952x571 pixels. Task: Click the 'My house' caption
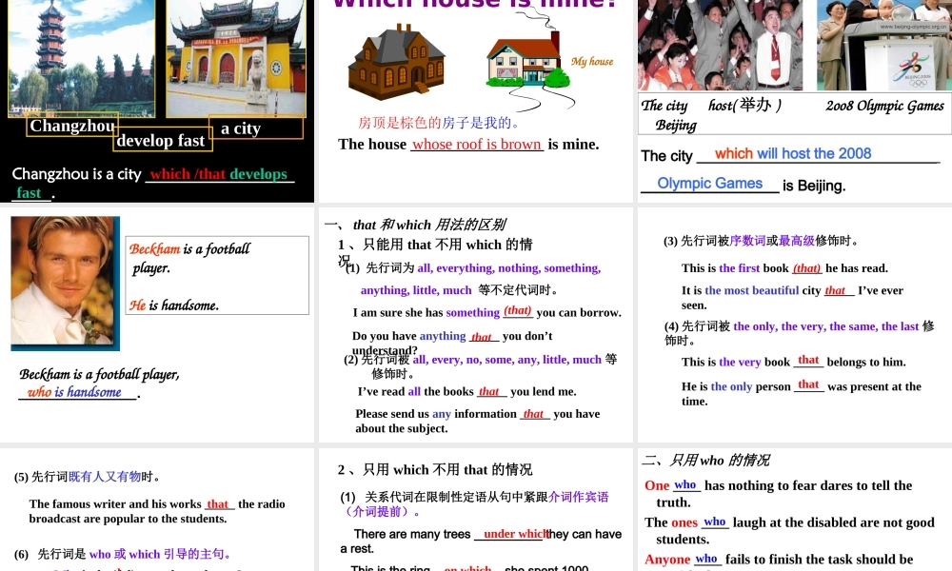(592, 61)
